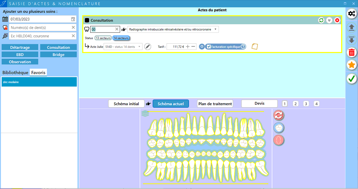Image resolution: width=358 pixels, height=189 pixels.
Task: Click the pencil edit icon beside Acte Julie
Action: click(x=148, y=47)
